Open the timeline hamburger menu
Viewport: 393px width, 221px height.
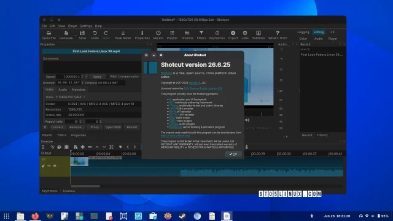click(43, 147)
